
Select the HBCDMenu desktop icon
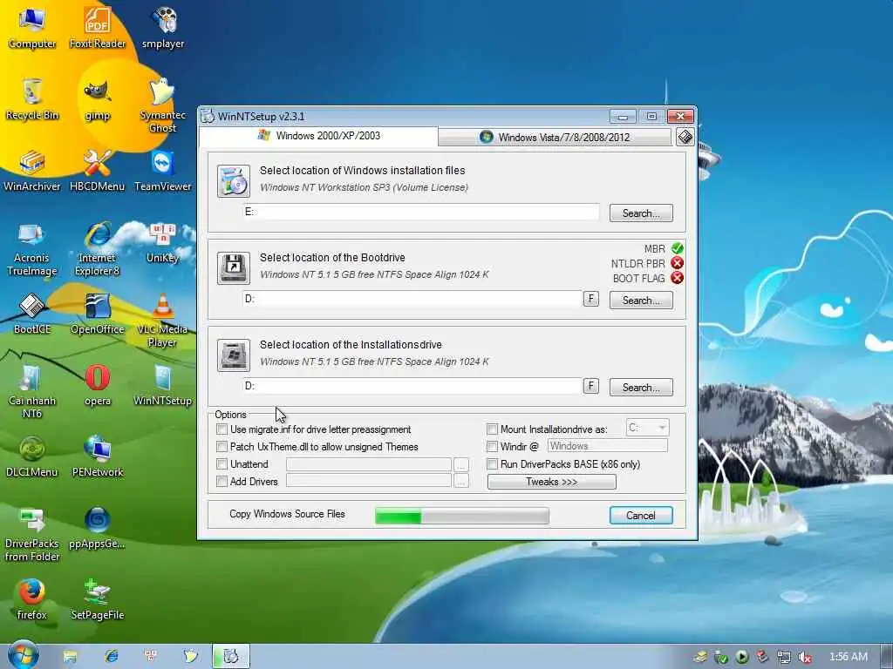click(98, 171)
